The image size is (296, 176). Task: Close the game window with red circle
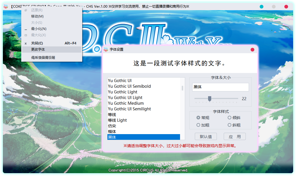coord(286,7)
